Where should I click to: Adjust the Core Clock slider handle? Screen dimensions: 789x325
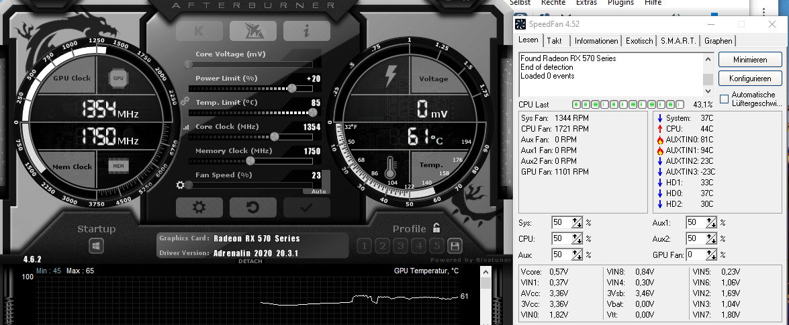[x=274, y=136]
